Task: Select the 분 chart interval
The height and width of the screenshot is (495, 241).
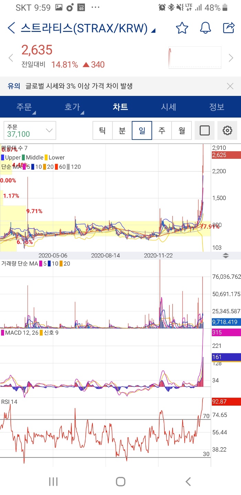Action: pos(122,131)
